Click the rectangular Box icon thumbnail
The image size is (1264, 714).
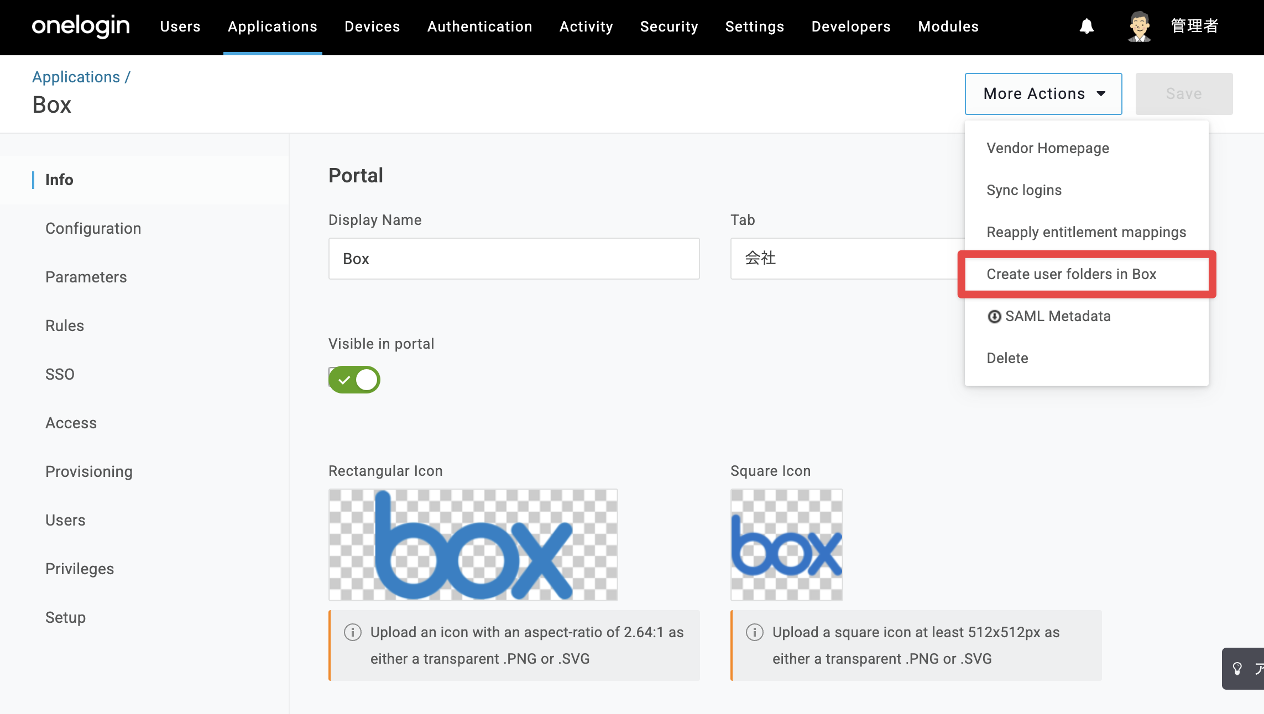(473, 545)
